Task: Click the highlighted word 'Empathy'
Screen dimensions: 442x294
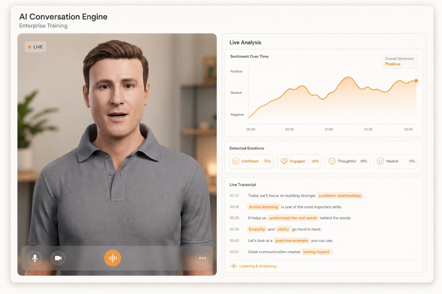Action: [257, 229]
